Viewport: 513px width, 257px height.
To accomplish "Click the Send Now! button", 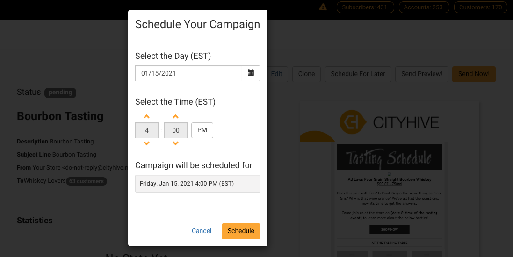I will click(474, 74).
